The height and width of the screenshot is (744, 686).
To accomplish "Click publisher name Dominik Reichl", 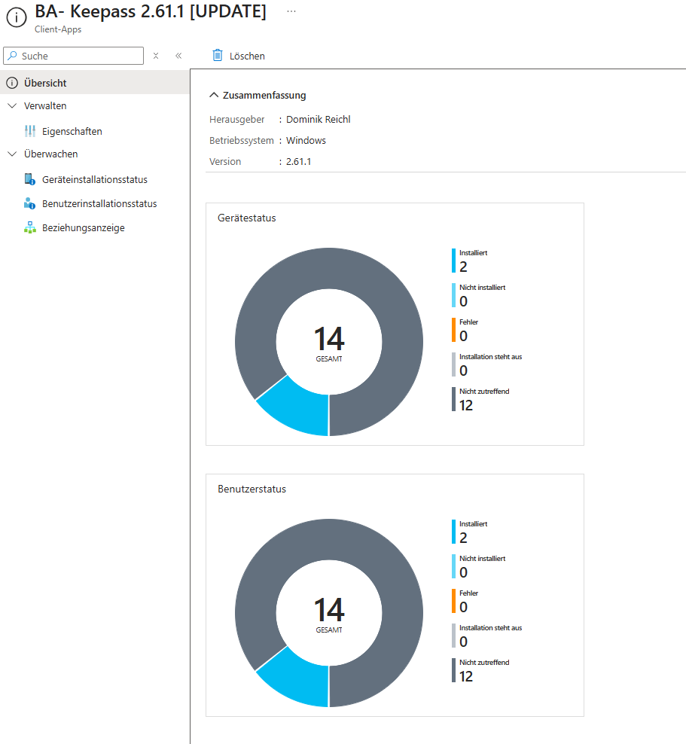I will click(x=319, y=120).
